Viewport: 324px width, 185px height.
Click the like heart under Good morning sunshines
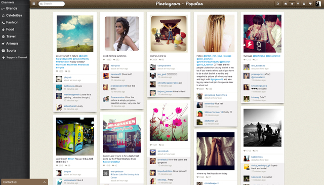pos(104,60)
